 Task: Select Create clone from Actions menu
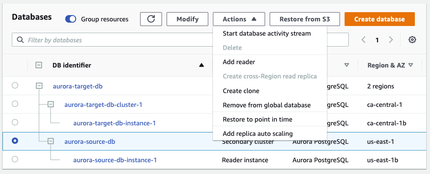241,91
